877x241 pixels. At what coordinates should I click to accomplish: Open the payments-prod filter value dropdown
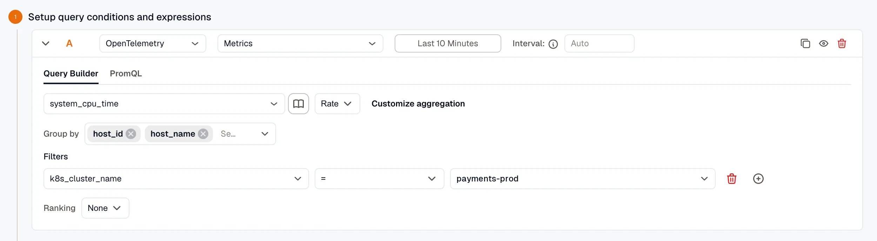(583, 179)
